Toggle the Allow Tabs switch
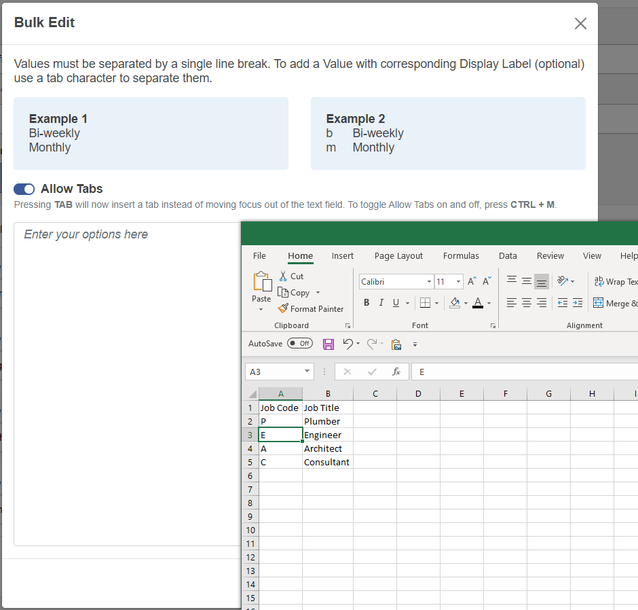638x610 pixels. pyautogui.click(x=24, y=189)
